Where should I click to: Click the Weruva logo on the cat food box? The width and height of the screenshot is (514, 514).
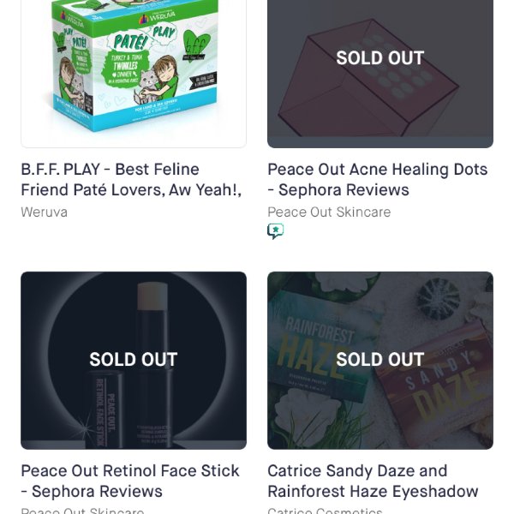[157, 17]
